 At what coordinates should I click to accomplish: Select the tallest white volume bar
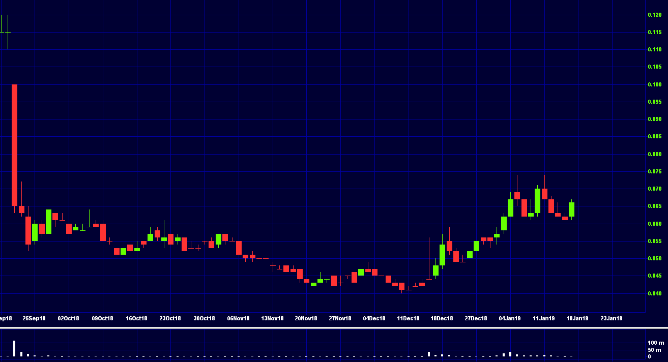point(14,348)
